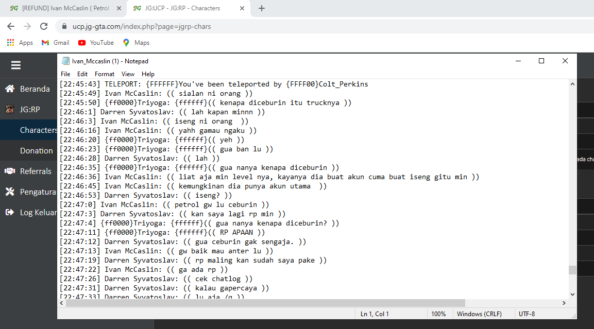Click the JG:RP avatar icon
This screenshot has width=594, height=329.
(x=10, y=110)
